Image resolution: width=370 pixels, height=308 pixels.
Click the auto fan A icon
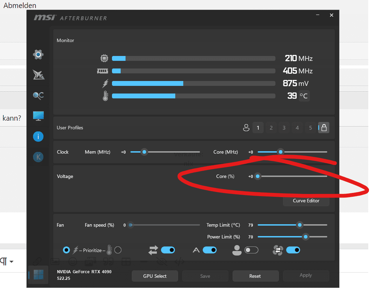point(196,250)
